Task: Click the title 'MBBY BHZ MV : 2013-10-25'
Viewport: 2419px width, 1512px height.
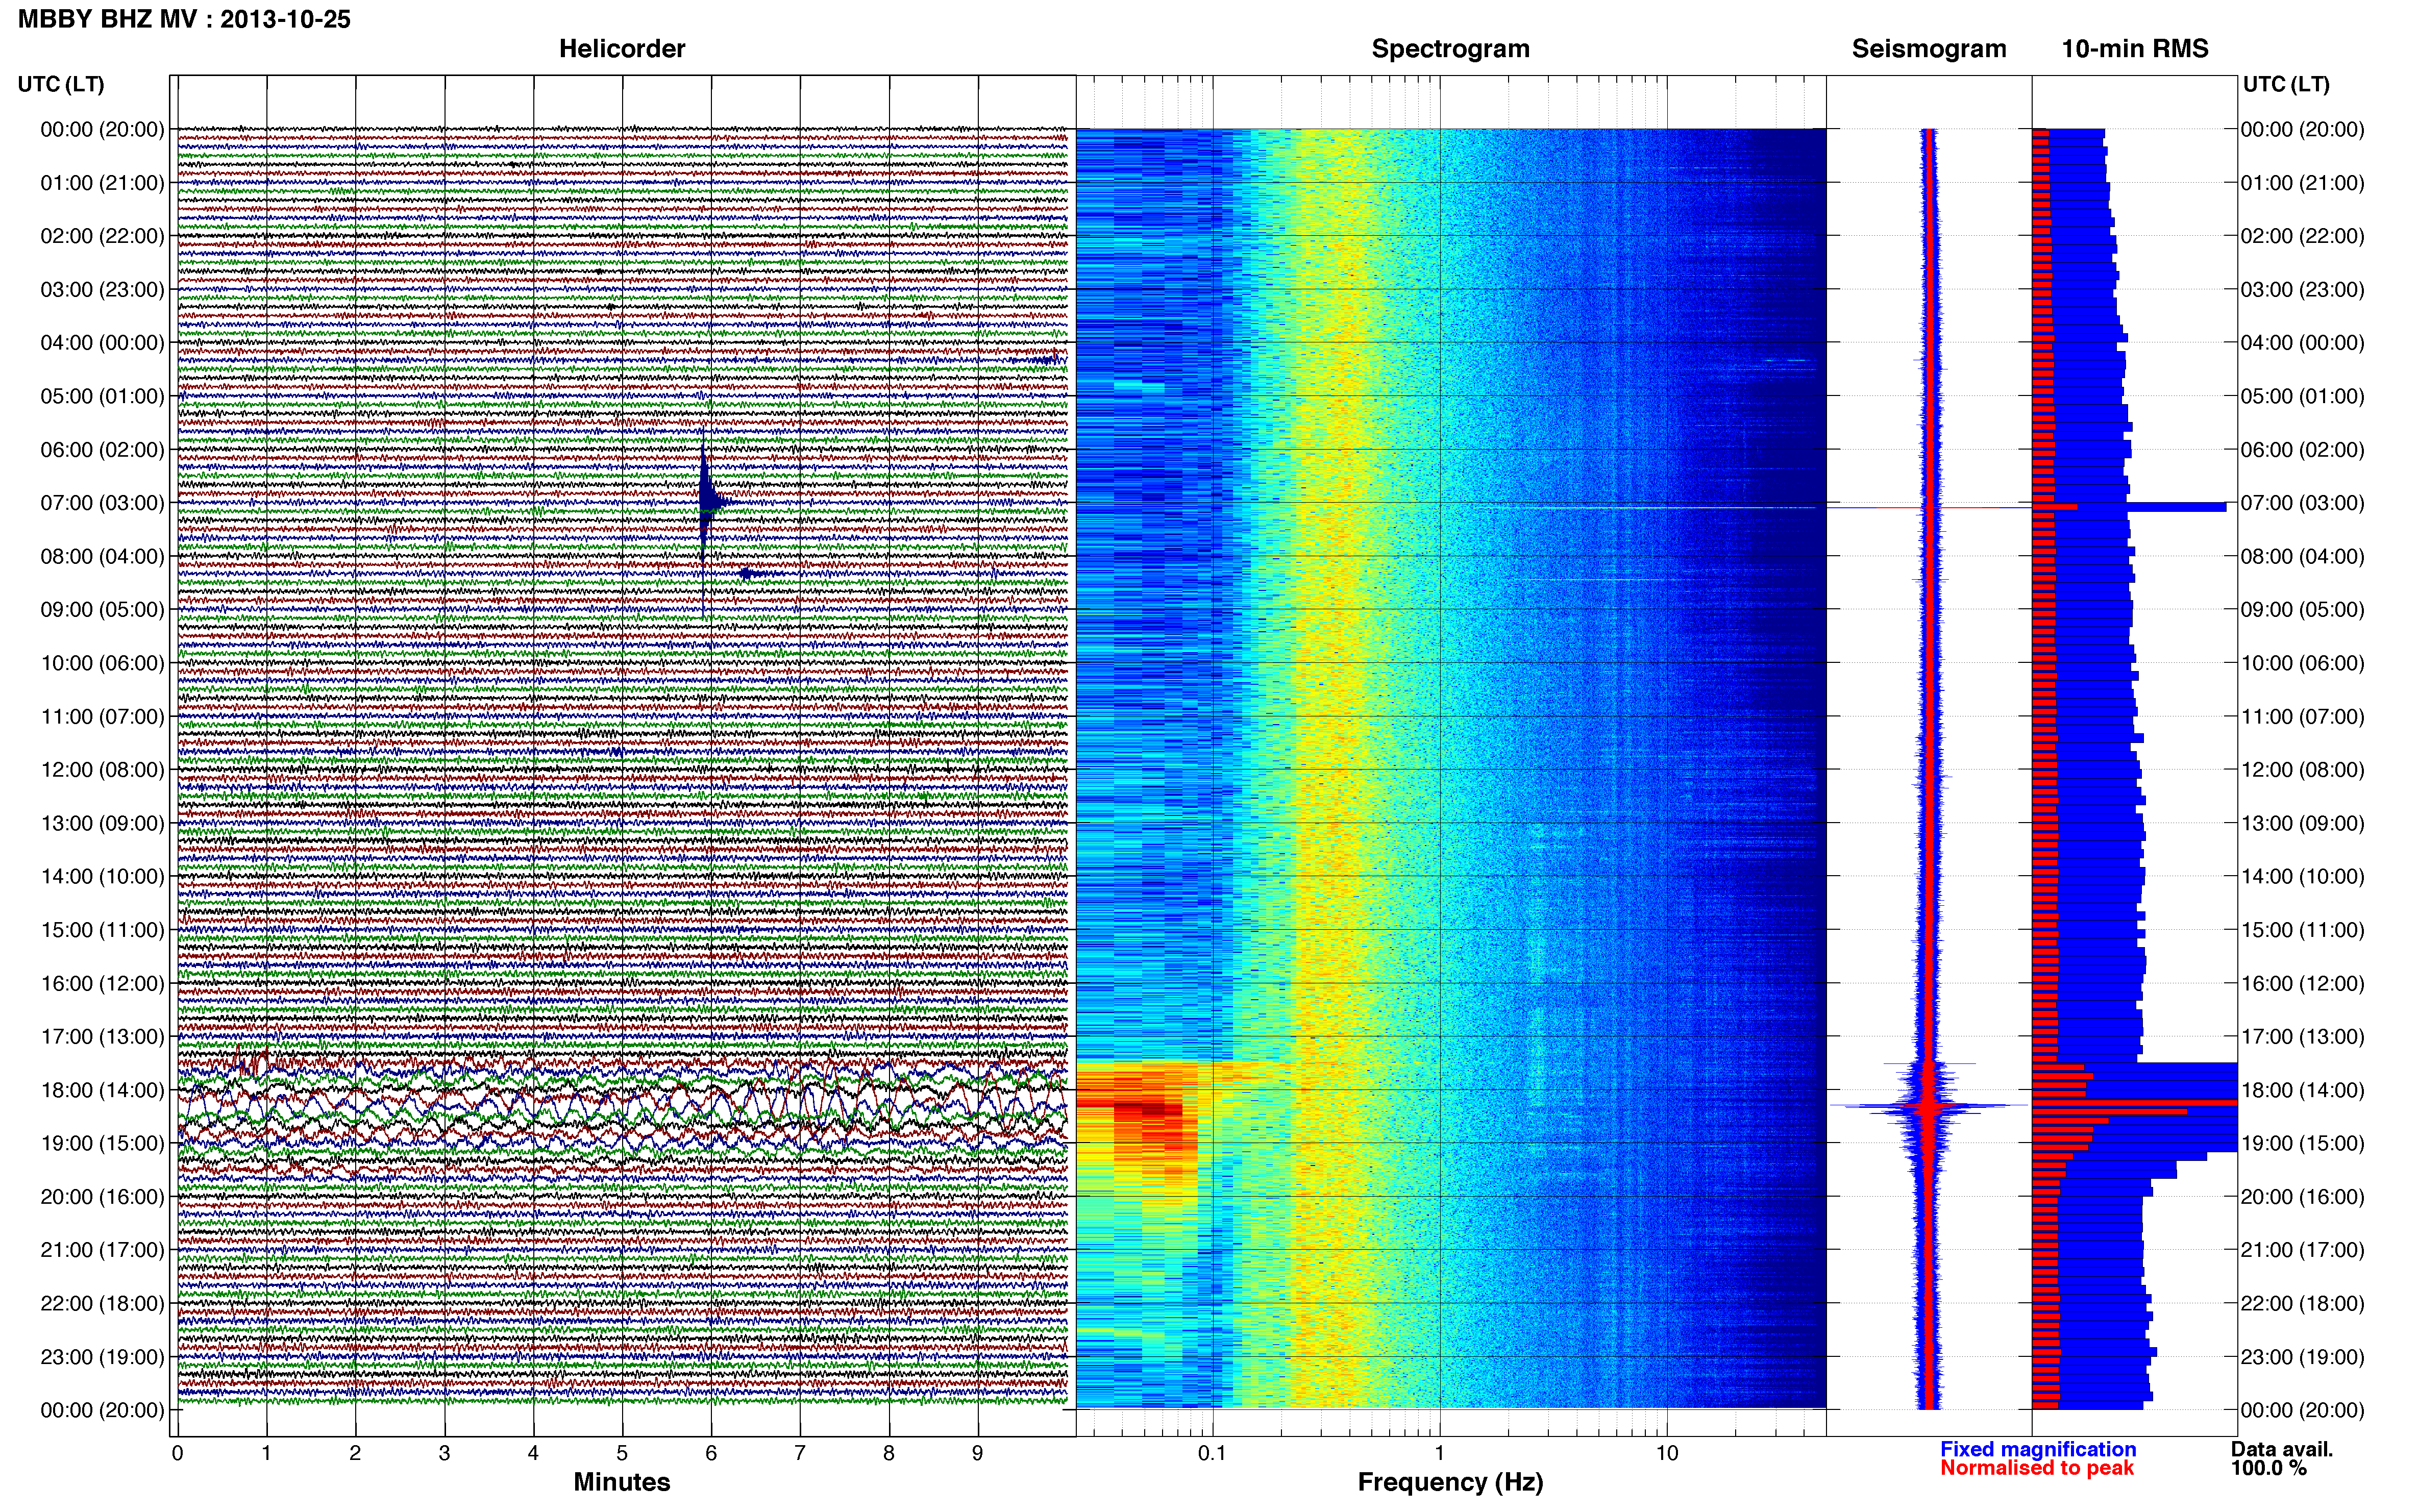Action: coord(184,19)
